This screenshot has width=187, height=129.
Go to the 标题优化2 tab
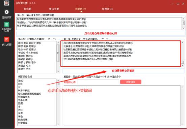(x=107, y=9)
